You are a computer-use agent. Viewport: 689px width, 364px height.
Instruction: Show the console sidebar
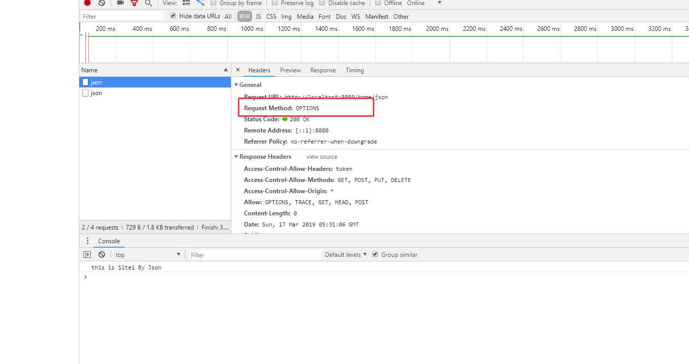pyautogui.click(x=87, y=255)
